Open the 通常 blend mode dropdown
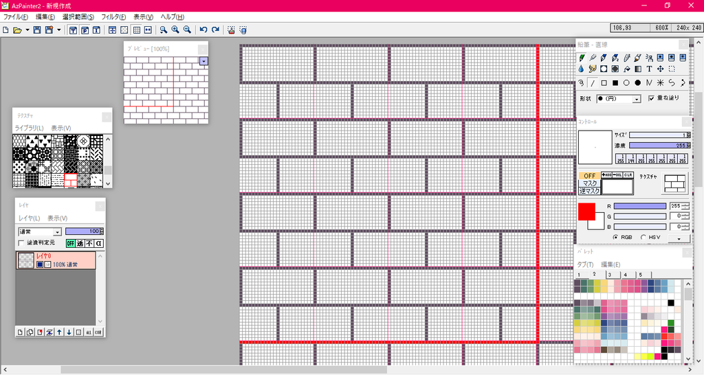This screenshot has width=704, height=375. 57,232
